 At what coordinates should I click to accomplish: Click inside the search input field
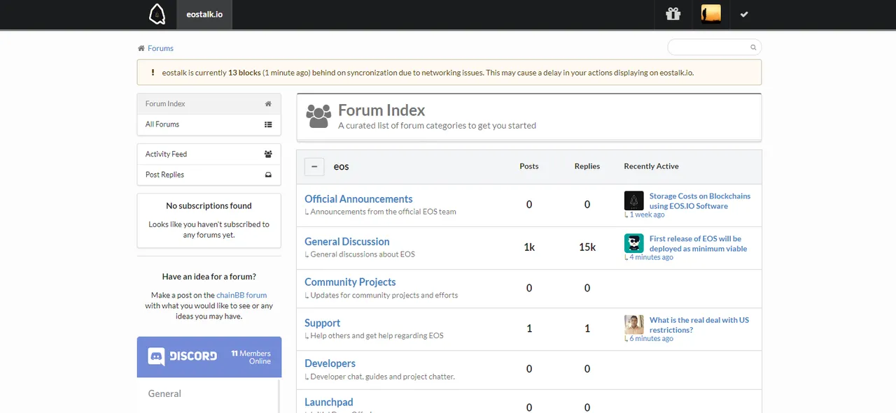coord(707,48)
